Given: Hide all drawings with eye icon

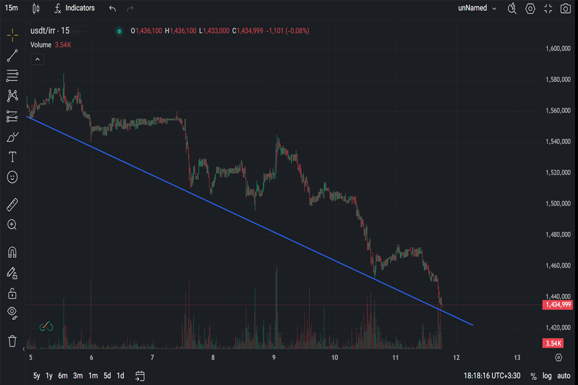Looking at the screenshot, I should 13,313.
